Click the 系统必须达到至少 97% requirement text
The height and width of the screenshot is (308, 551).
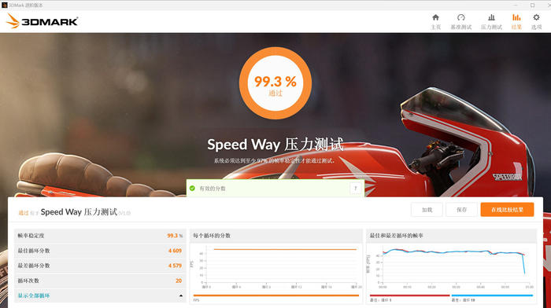pyautogui.click(x=274, y=160)
